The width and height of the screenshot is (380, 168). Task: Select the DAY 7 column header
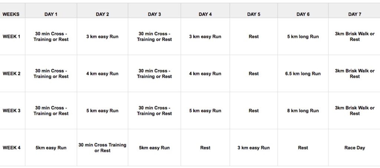(355, 14)
